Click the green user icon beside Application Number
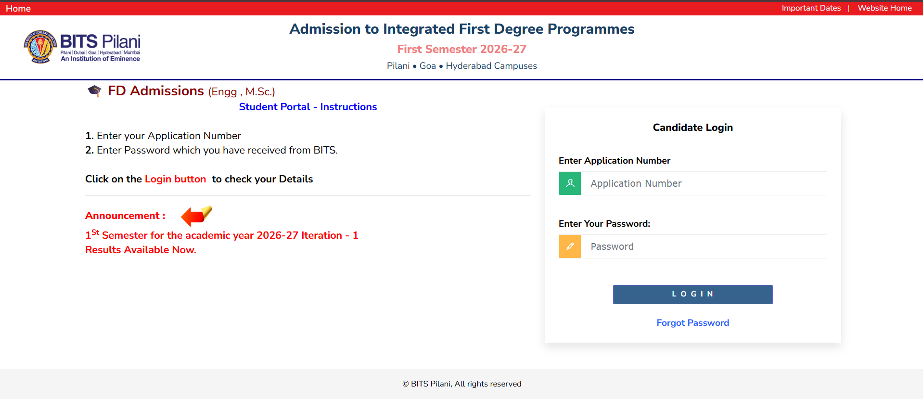The image size is (923, 399). pyautogui.click(x=570, y=183)
